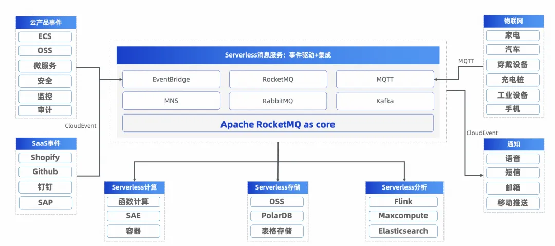The width and height of the screenshot is (555, 246).
Task: Select the 表格存储 box
Action: point(277,231)
